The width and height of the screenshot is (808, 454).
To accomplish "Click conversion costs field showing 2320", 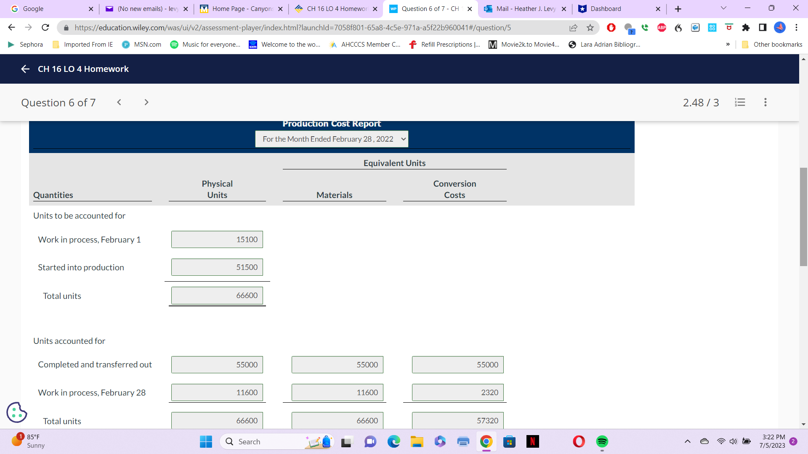I will click(457, 393).
